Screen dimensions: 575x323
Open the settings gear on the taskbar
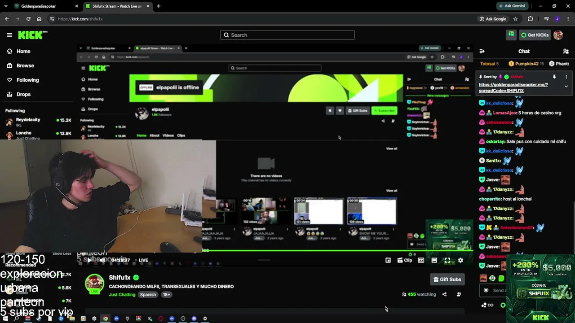point(205,319)
